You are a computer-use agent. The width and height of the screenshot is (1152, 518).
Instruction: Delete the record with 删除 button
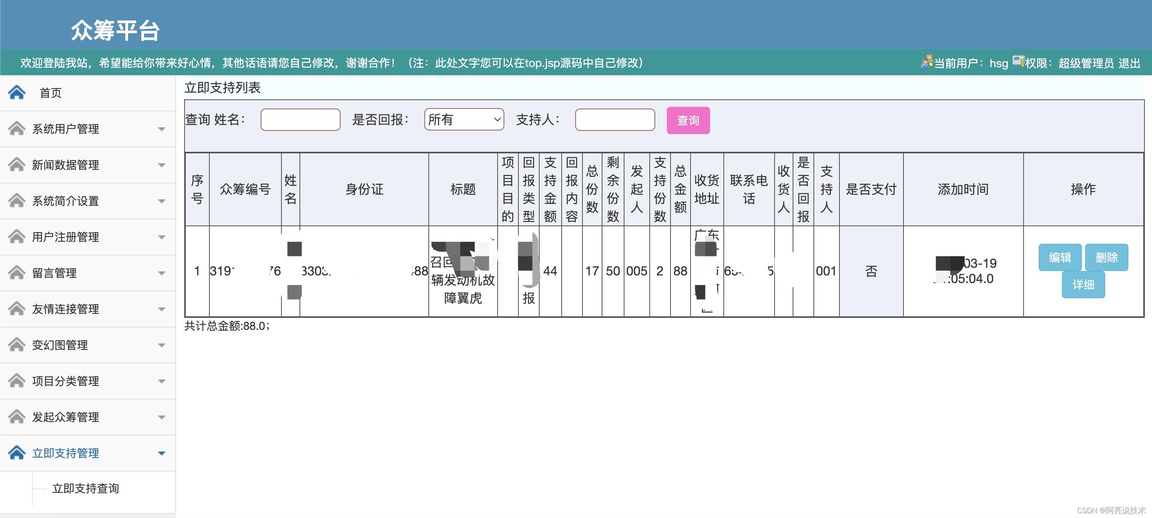click(x=1106, y=257)
